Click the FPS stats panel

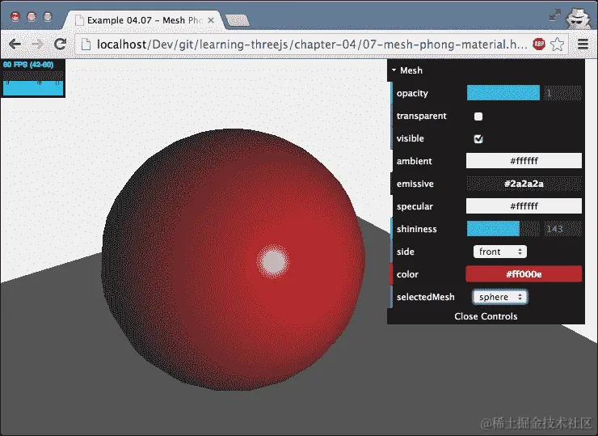[33, 78]
